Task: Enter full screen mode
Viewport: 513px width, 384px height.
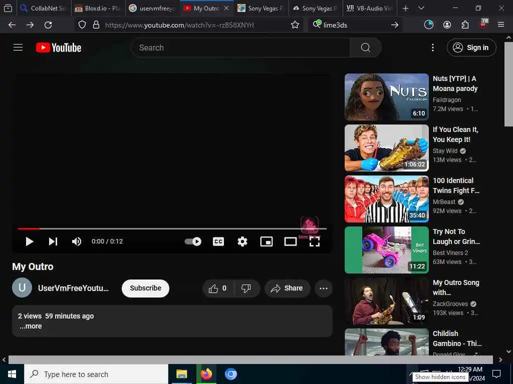Action: pos(315,241)
